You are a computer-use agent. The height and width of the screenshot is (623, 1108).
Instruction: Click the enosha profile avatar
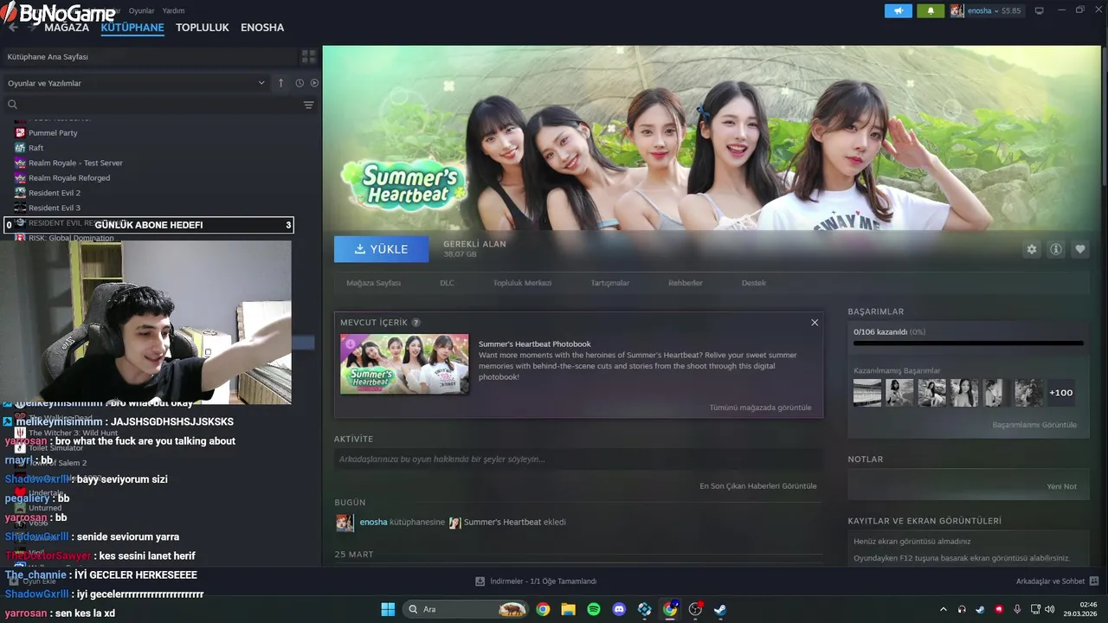pos(957,10)
